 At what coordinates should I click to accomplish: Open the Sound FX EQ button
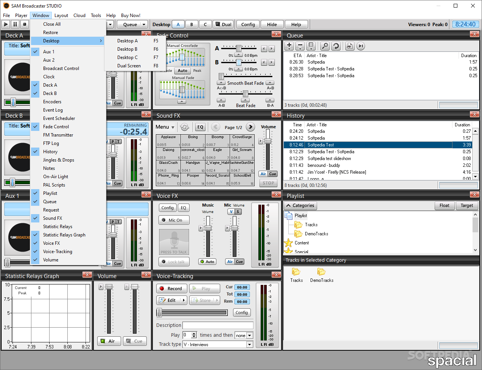point(200,127)
